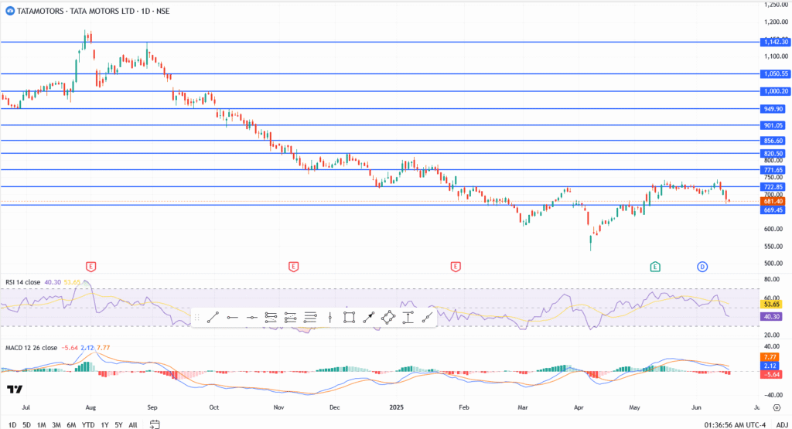Select the Rotated Rectangle drawing tool
792x429 pixels.
tap(388, 318)
